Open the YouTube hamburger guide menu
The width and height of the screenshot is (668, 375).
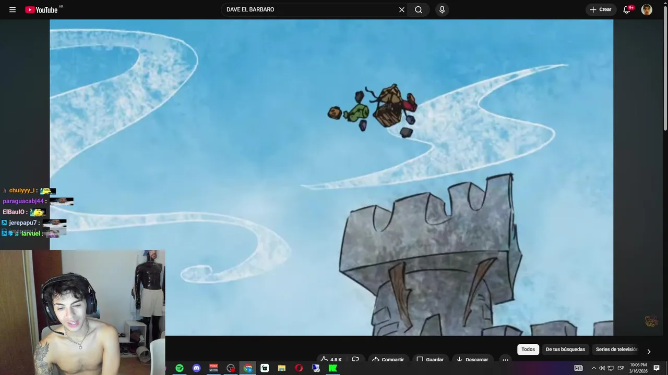pyautogui.click(x=13, y=10)
